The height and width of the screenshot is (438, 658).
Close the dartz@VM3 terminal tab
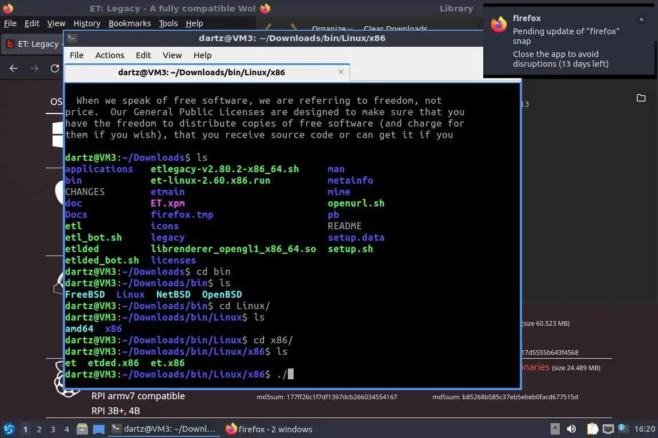pos(341,72)
